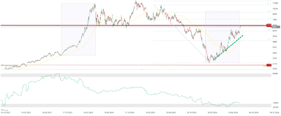Click the 38.2 Fibonacci retracement level label

tap(269, 30)
